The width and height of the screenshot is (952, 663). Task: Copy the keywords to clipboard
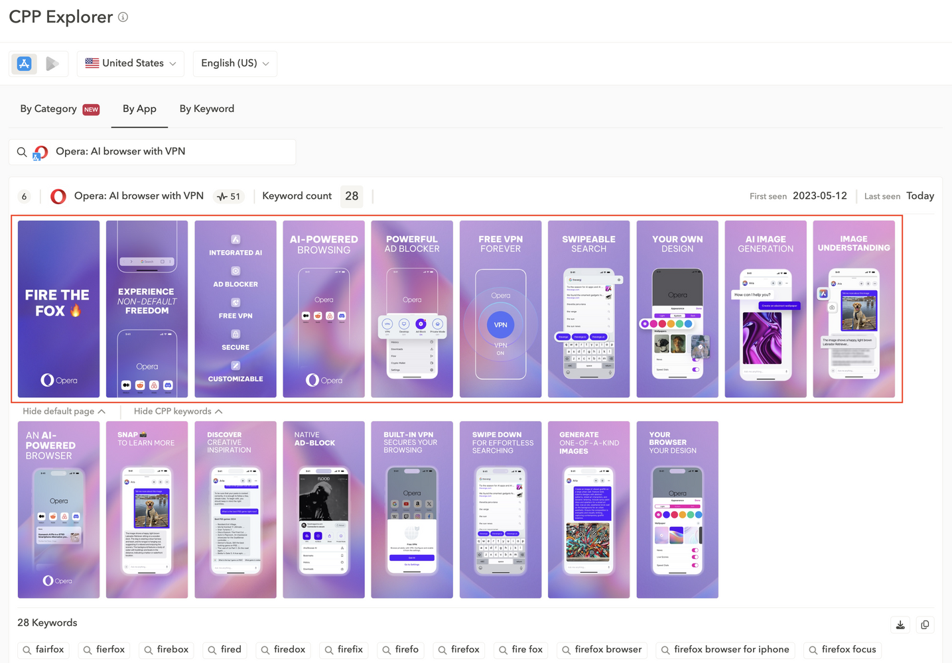pyautogui.click(x=925, y=625)
